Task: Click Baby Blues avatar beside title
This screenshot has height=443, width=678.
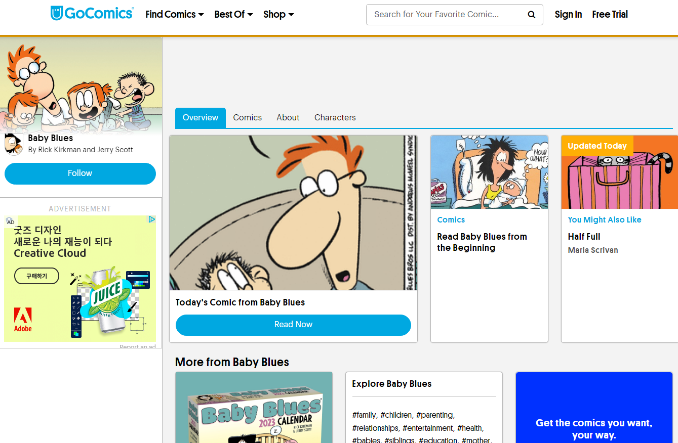Action: [14, 144]
